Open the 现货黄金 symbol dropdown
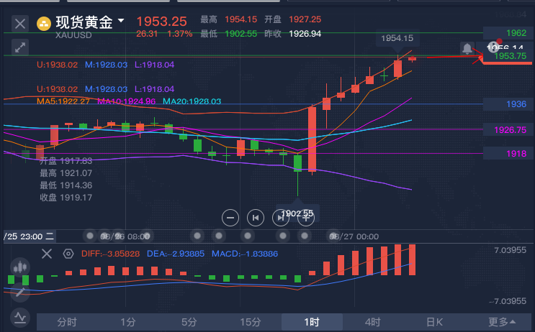The width and height of the screenshot is (535, 332). point(120,22)
